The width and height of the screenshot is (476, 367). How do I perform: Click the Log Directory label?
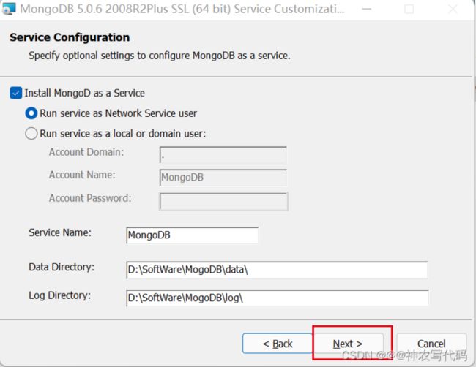pos(60,295)
